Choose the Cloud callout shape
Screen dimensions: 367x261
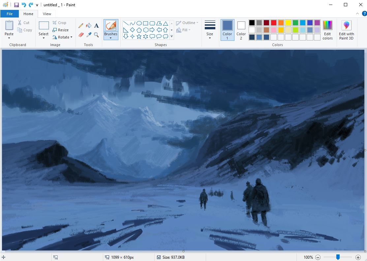tap(166, 37)
